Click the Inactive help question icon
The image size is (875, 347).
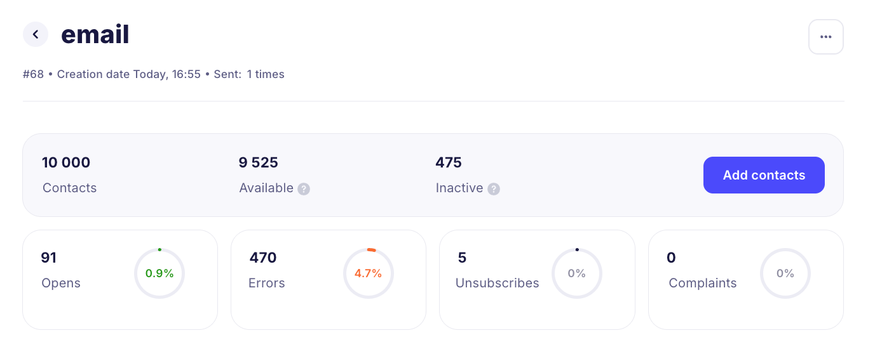coord(494,189)
